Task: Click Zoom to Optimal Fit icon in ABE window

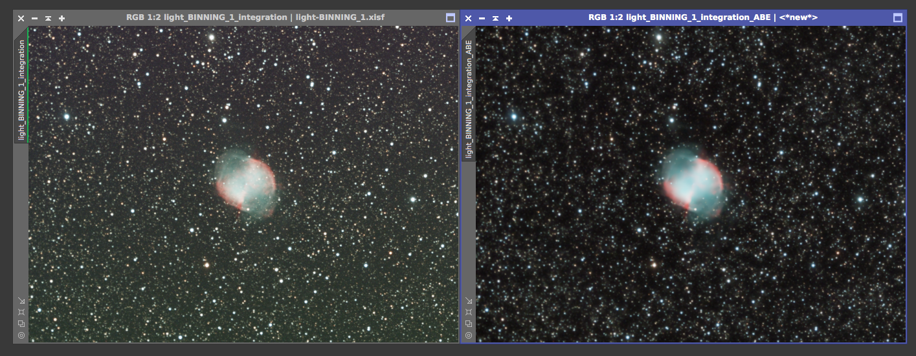Action: click(x=469, y=312)
